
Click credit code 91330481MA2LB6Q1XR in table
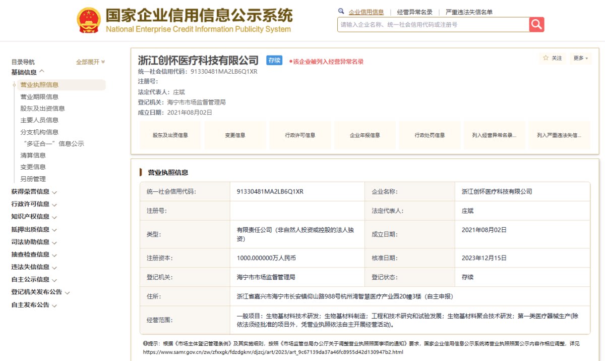click(x=270, y=192)
